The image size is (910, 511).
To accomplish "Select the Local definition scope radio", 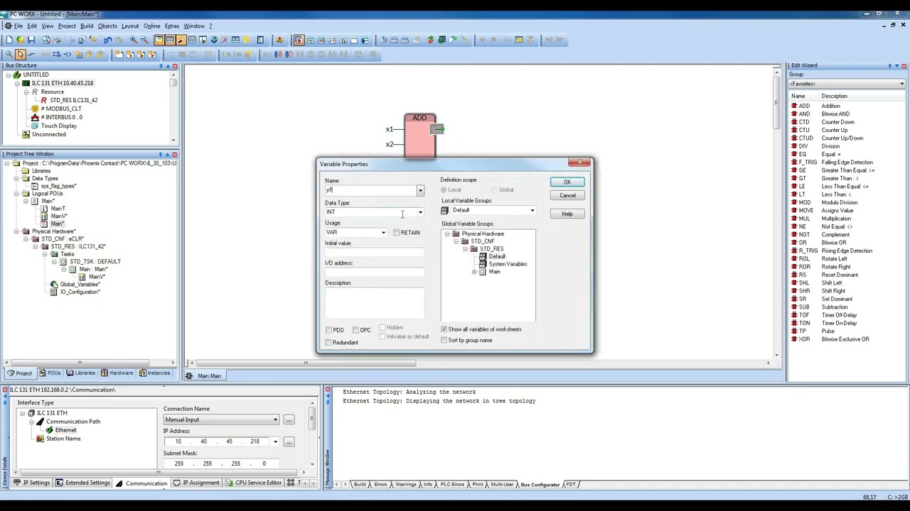I will point(444,189).
